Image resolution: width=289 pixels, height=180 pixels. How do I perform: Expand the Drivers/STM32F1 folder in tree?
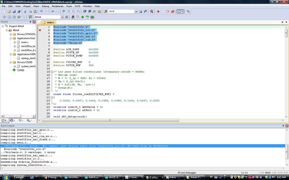[x=11, y=34]
